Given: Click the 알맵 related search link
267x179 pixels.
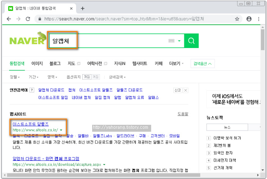Looking at the screenshot, I should [x=118, y=98].
